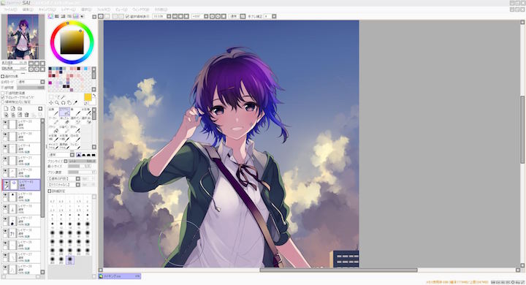This screenshot has height=285, width=526.
Task: Select the magic wand tool
Action: [63, 97]
